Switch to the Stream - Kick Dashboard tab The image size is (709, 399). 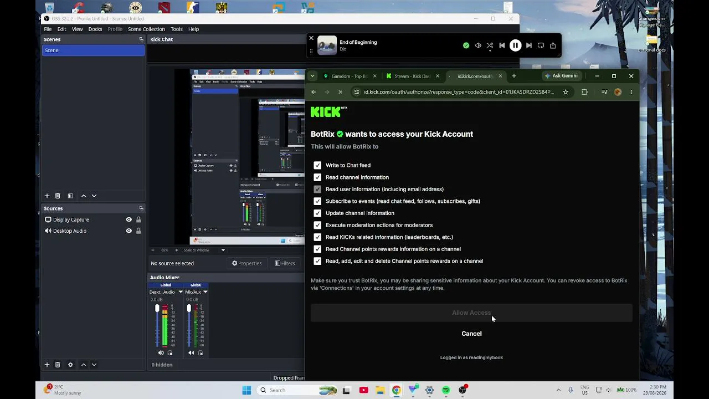[411, 76]
